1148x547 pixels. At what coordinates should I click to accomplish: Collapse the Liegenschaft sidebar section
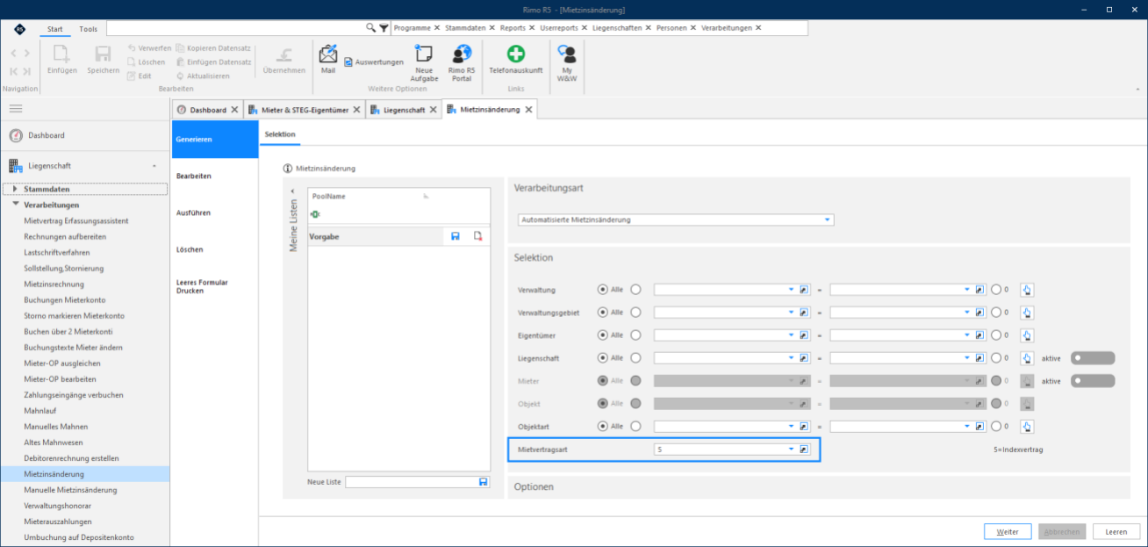tap(154, 166)
